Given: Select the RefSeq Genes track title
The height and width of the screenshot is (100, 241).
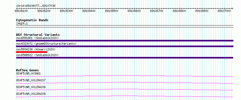Looking at the screenshot, I should click(28, 70).
